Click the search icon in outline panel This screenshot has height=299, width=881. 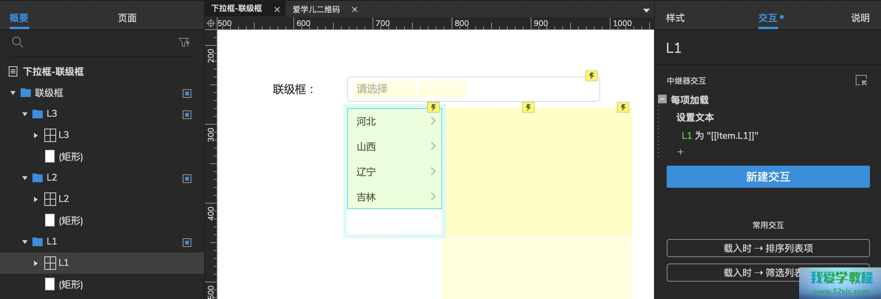(17, 42)
